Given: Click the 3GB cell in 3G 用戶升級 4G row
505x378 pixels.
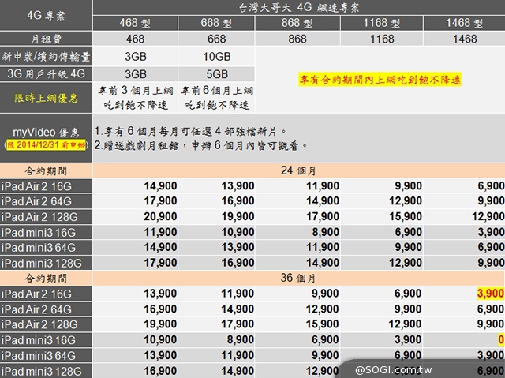Looking at the screenshot, I should (x=136, y=74).
